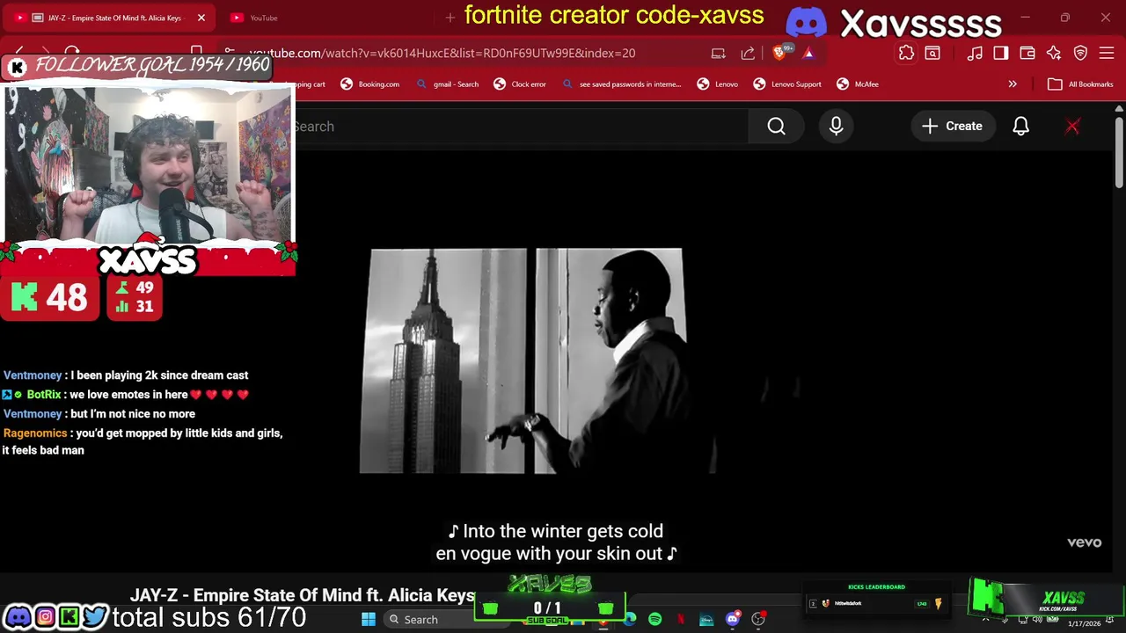
Task: Open the Clock error bookmark
Action: click(x=520, y=84)
